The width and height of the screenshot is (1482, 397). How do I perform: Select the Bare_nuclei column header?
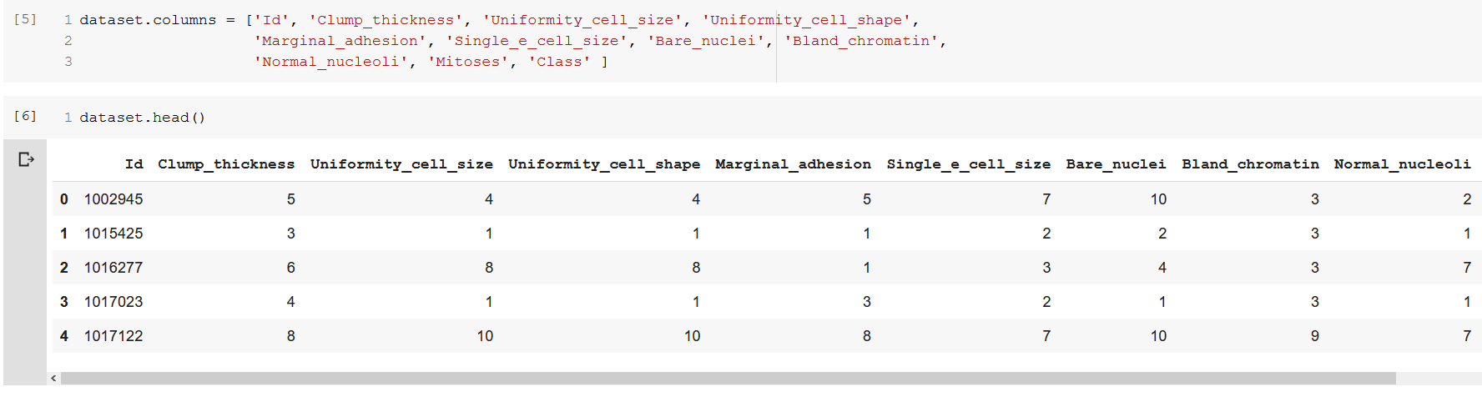[1116, 164]
